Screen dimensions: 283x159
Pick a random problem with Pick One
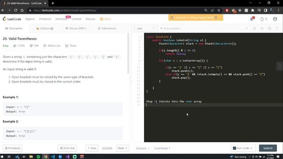tap(67, 148)
